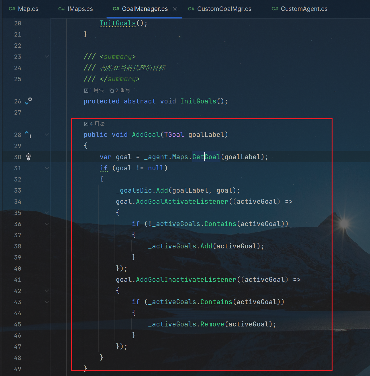
Task: Collapse the if block at line 36
Action: 47,224
